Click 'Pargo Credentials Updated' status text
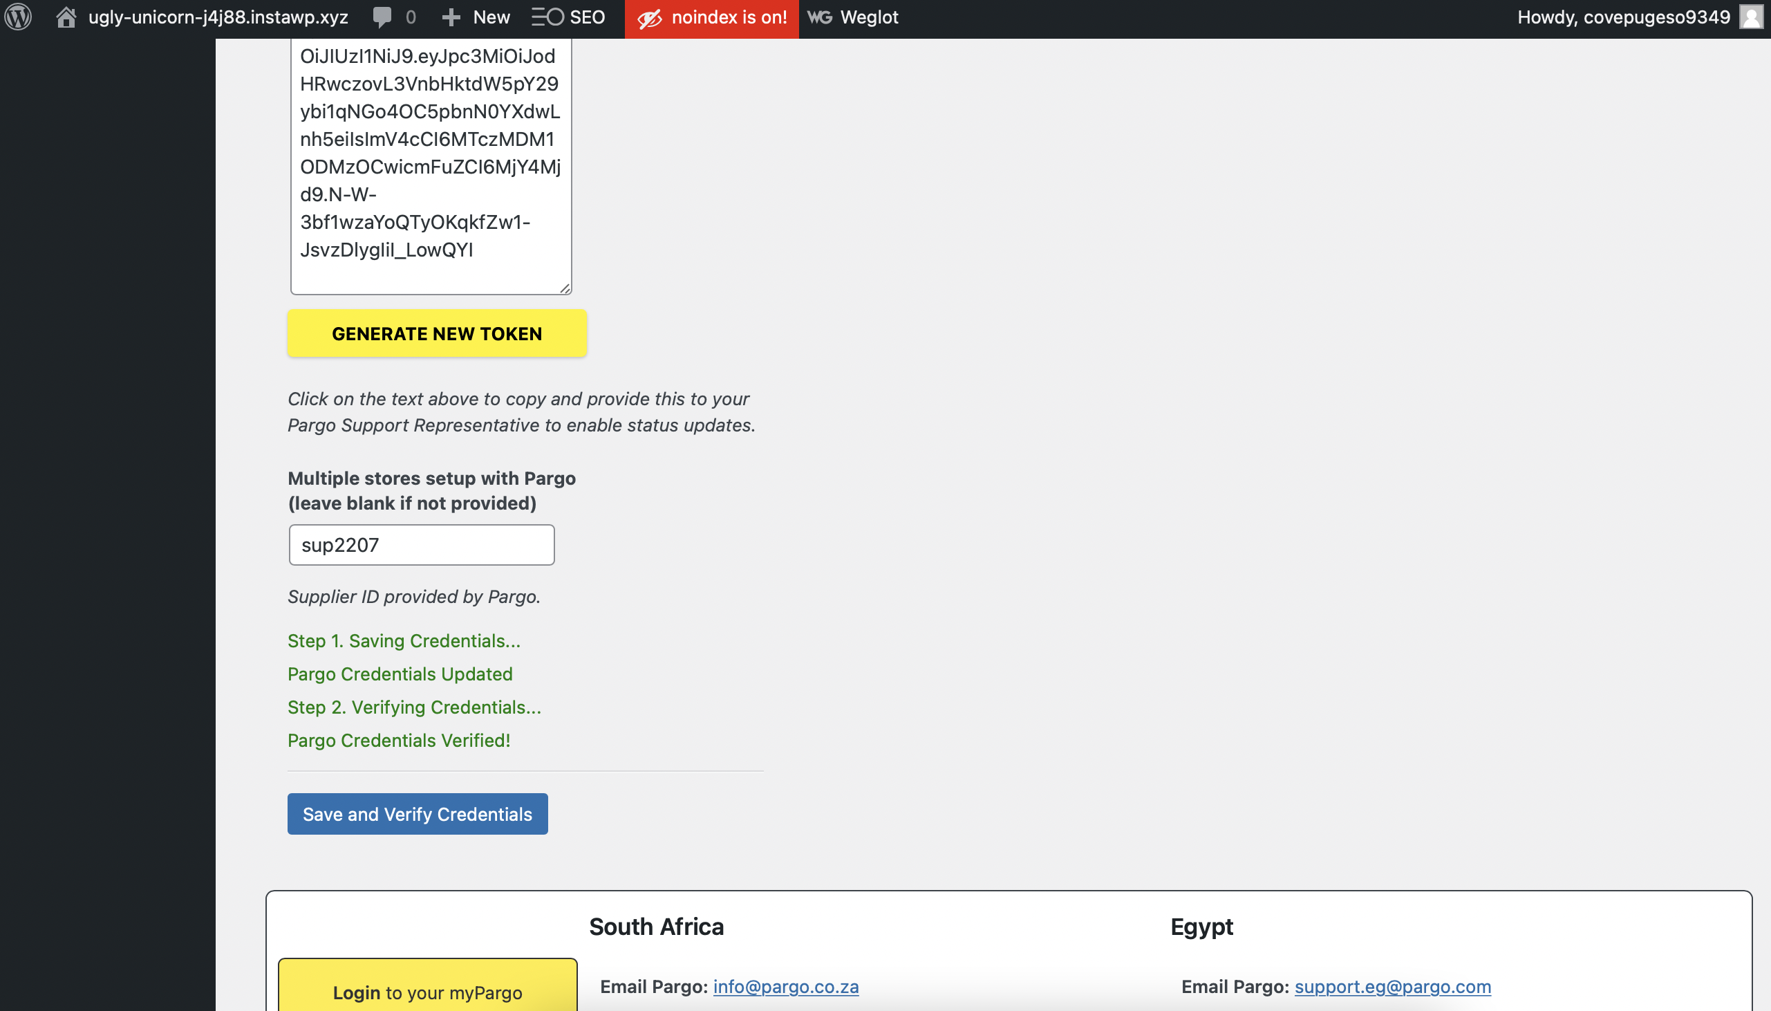Image resolution: width=1771 pixels, height=1011 pixels. 400,674
